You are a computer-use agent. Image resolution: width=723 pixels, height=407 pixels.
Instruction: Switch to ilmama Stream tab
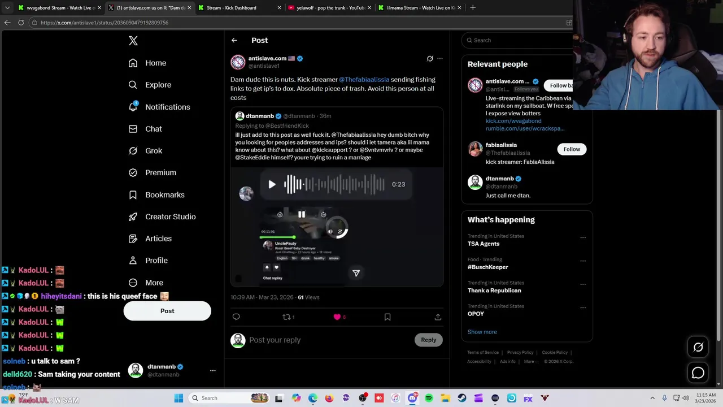point(419,8)
